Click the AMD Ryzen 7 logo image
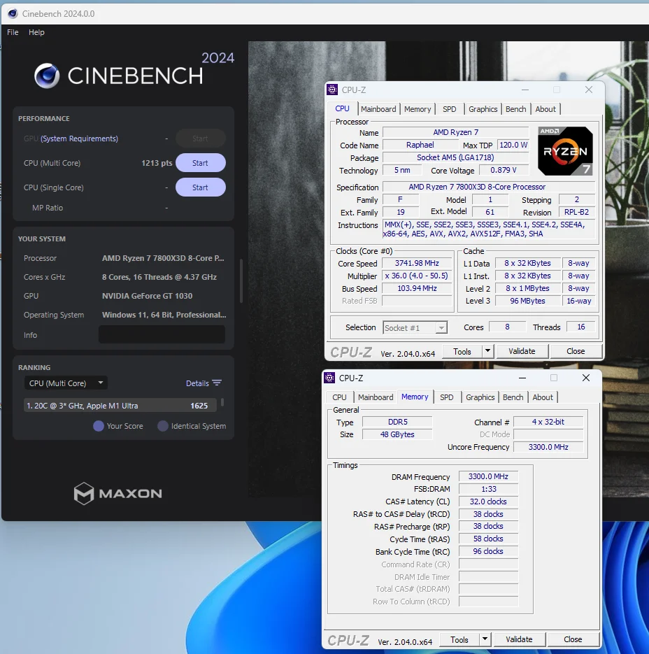The height and width of the screenshot is (654, 649). (x=565, y=151)
